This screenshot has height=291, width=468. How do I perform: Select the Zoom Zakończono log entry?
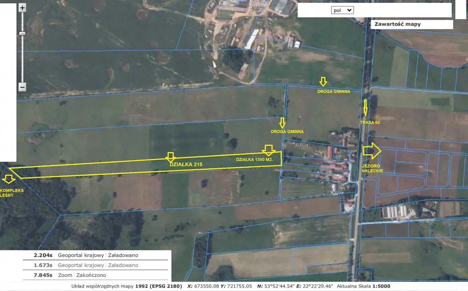point(96,275)
